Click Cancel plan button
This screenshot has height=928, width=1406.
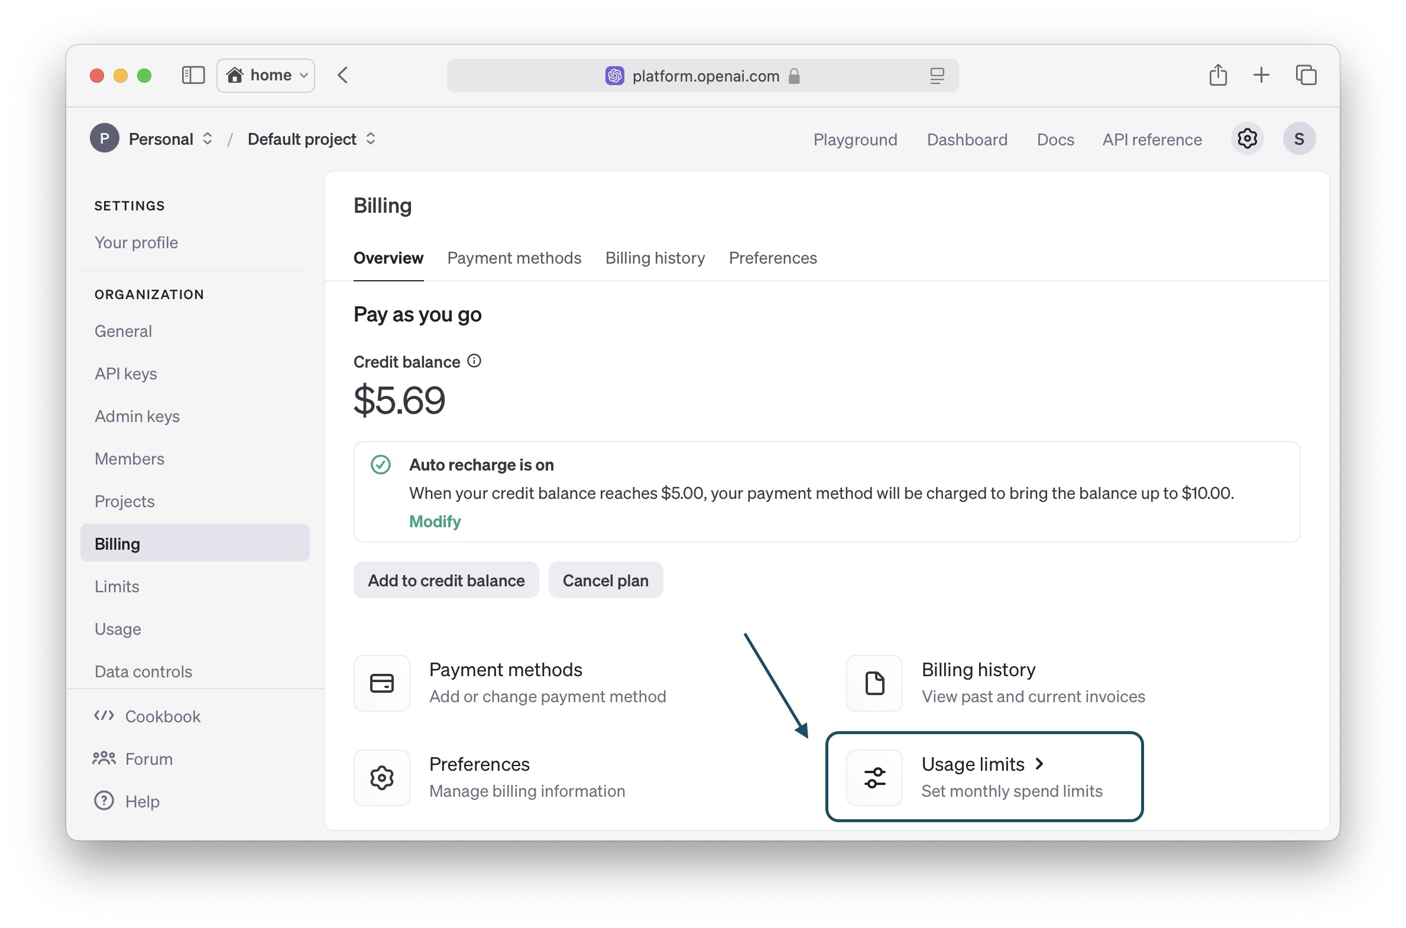[x=605, y=580]
